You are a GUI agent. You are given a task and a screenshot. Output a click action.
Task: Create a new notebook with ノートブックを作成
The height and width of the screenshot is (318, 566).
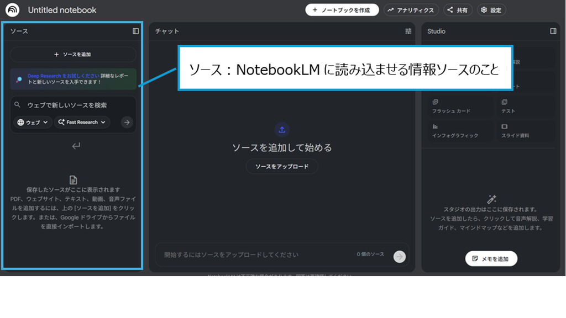(x=342, y=10)
